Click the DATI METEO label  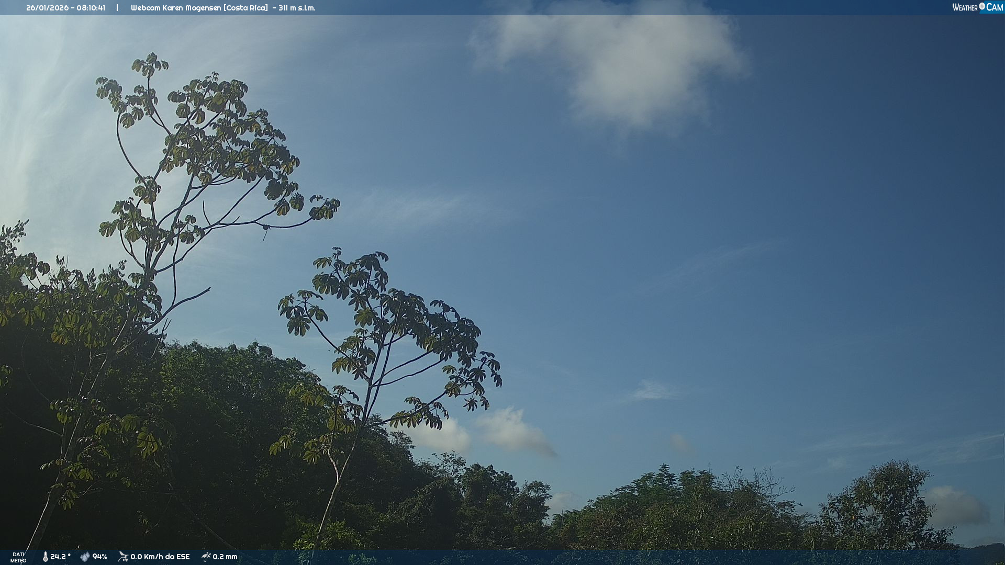coord(18,557)
